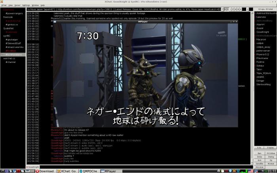Viewport: 277px width, 173px height.
Task: Click the channel key entry field
Action: click(x=244, y=9)
